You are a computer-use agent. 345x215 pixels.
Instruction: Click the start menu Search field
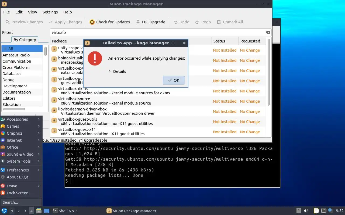pyautogui.click(x=21, y=202)
